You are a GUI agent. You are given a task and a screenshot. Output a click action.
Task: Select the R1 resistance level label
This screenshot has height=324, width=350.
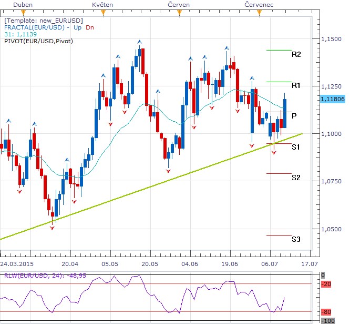[x=296, y=85]
